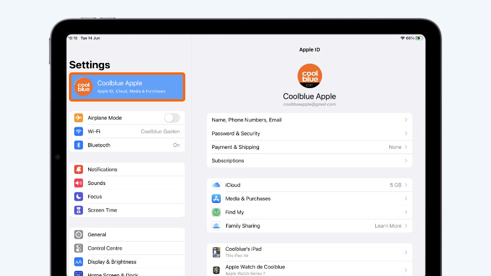
Task: Tap the Find My icon
Action: (216, 212)
